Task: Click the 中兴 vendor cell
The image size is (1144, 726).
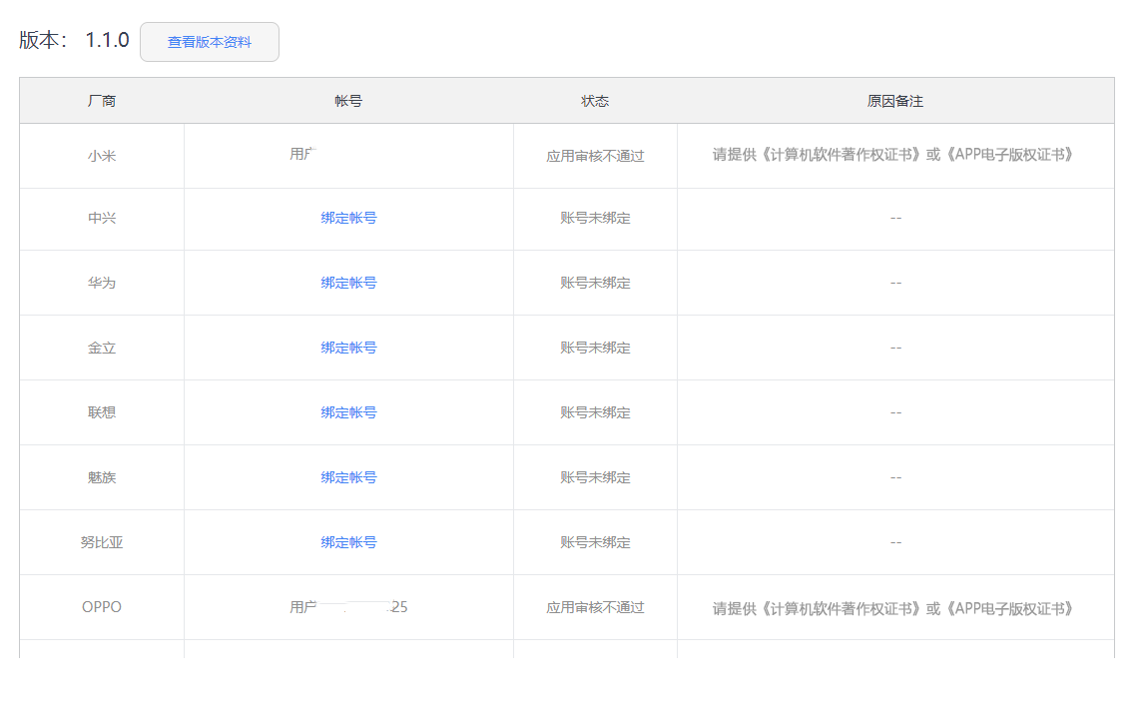Action: pos(102,218)
